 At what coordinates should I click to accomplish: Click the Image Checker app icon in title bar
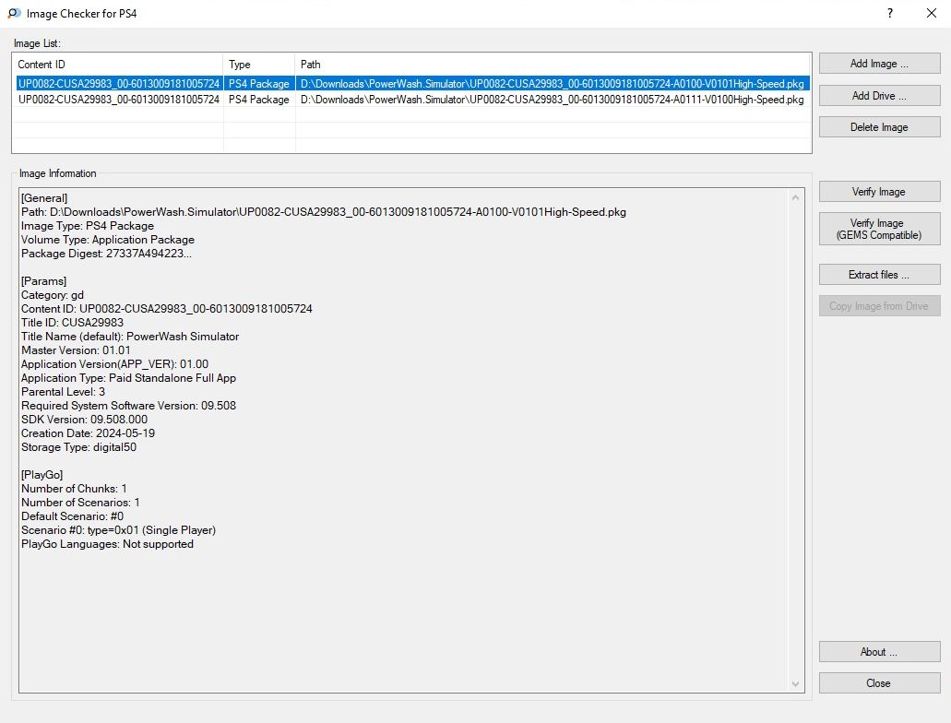(x=14, y=13)
